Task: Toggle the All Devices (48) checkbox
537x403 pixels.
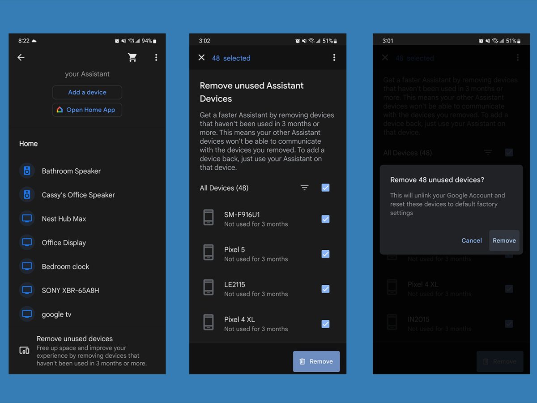Action: (x=325, y=188)
